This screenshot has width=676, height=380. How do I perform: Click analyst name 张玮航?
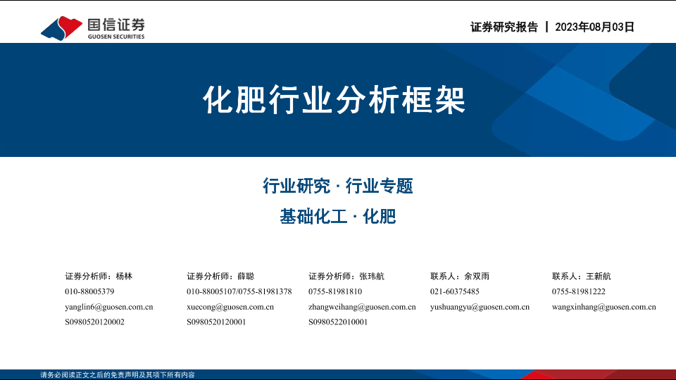[372, 276]
